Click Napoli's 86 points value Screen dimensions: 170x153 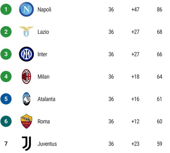(x=159, y=10)
